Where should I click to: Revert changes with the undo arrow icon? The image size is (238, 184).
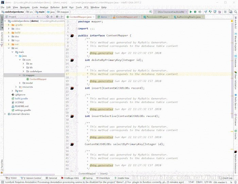click(x=220, y=12)
